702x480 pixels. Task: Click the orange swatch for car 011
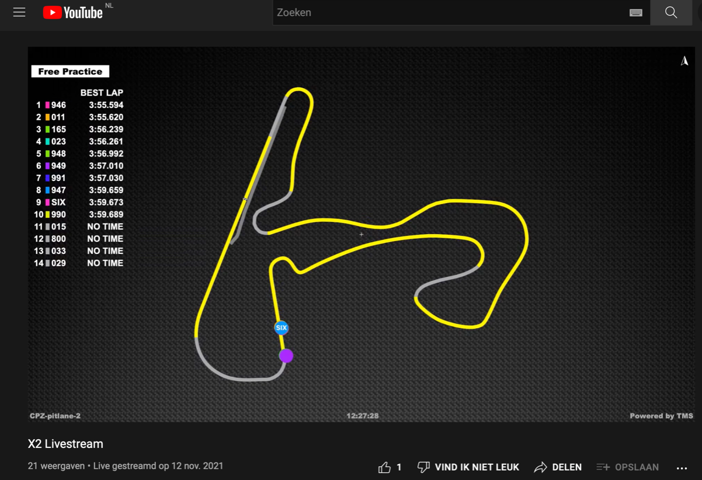(x=47, y=117)
